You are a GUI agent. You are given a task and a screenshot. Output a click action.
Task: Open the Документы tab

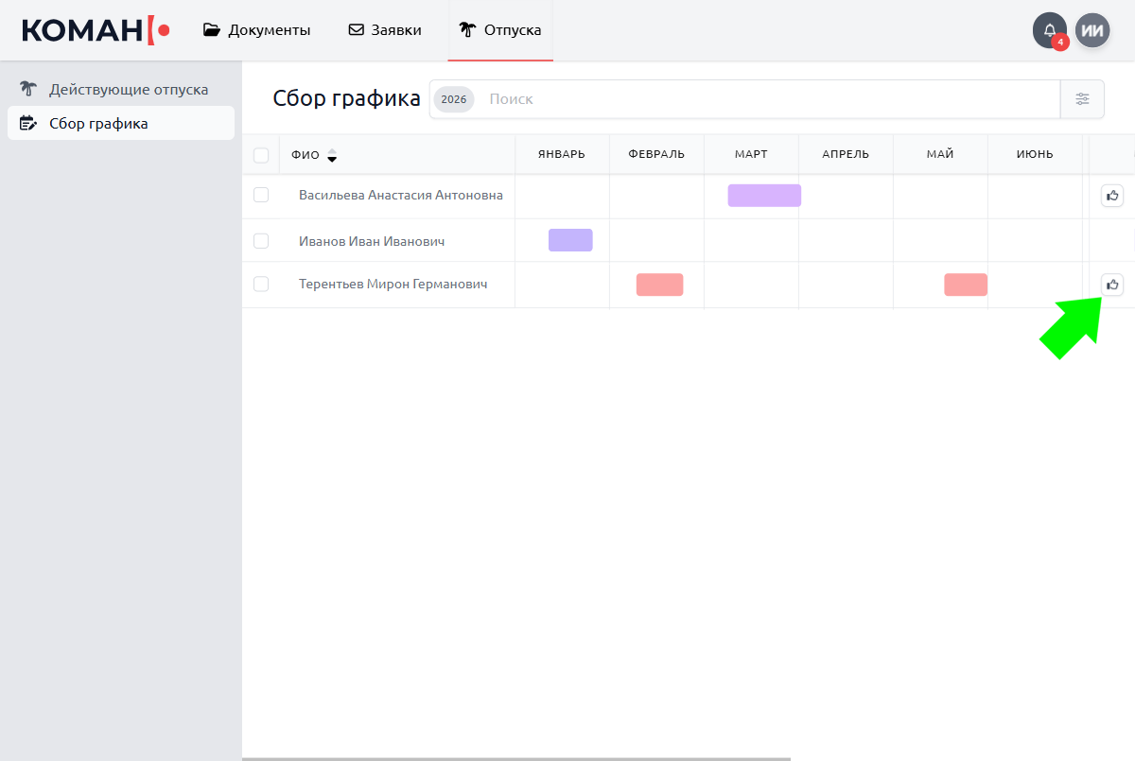tap(257, 30)
